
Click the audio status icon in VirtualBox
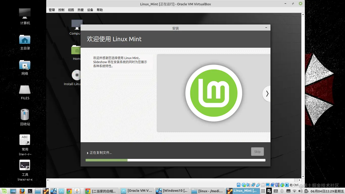coord(248,185)
